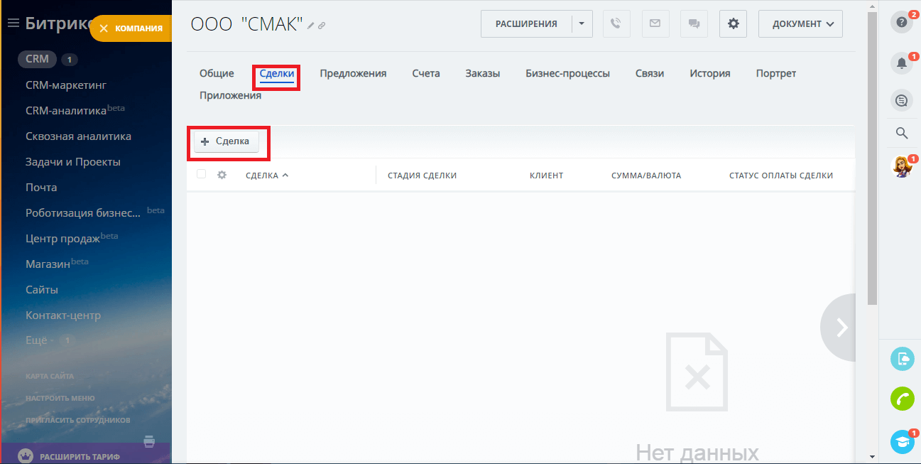Screen dimensions: 921x464
Task: Open chat using the speech bubbles icon button
Action: (694, 23)
